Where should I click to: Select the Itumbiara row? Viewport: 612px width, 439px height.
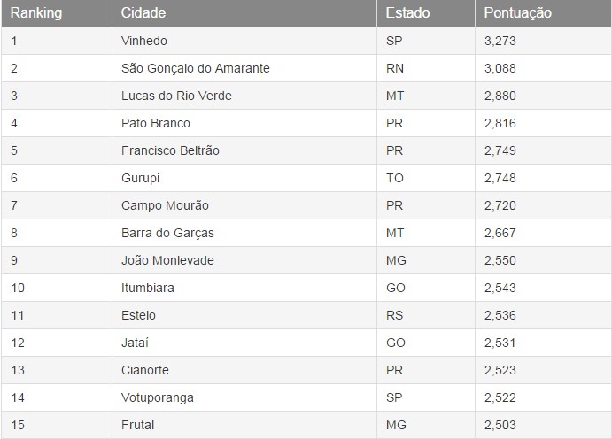pos(306,288)
